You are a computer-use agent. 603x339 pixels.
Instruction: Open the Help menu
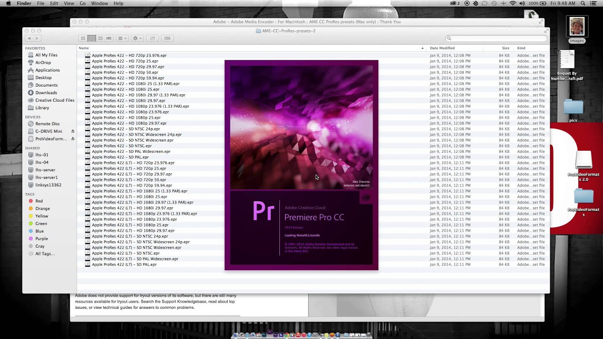[x=118, y=3]
